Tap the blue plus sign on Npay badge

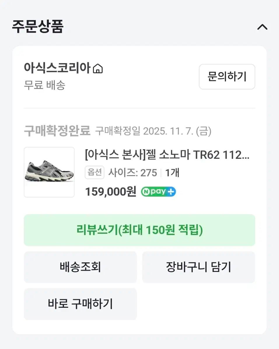pyautogui.click(x=171, y=192)
